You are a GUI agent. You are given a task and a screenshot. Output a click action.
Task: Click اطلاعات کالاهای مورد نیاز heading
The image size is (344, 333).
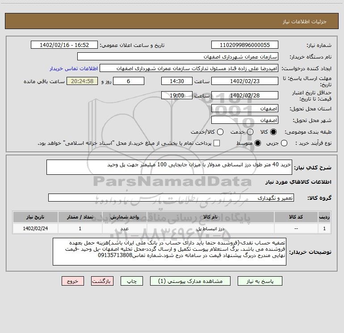298,182
